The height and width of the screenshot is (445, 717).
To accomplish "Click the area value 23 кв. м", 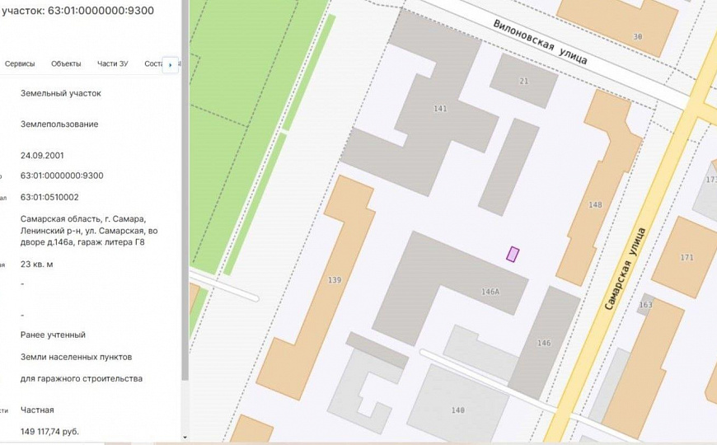I will [x=36, y=265].
